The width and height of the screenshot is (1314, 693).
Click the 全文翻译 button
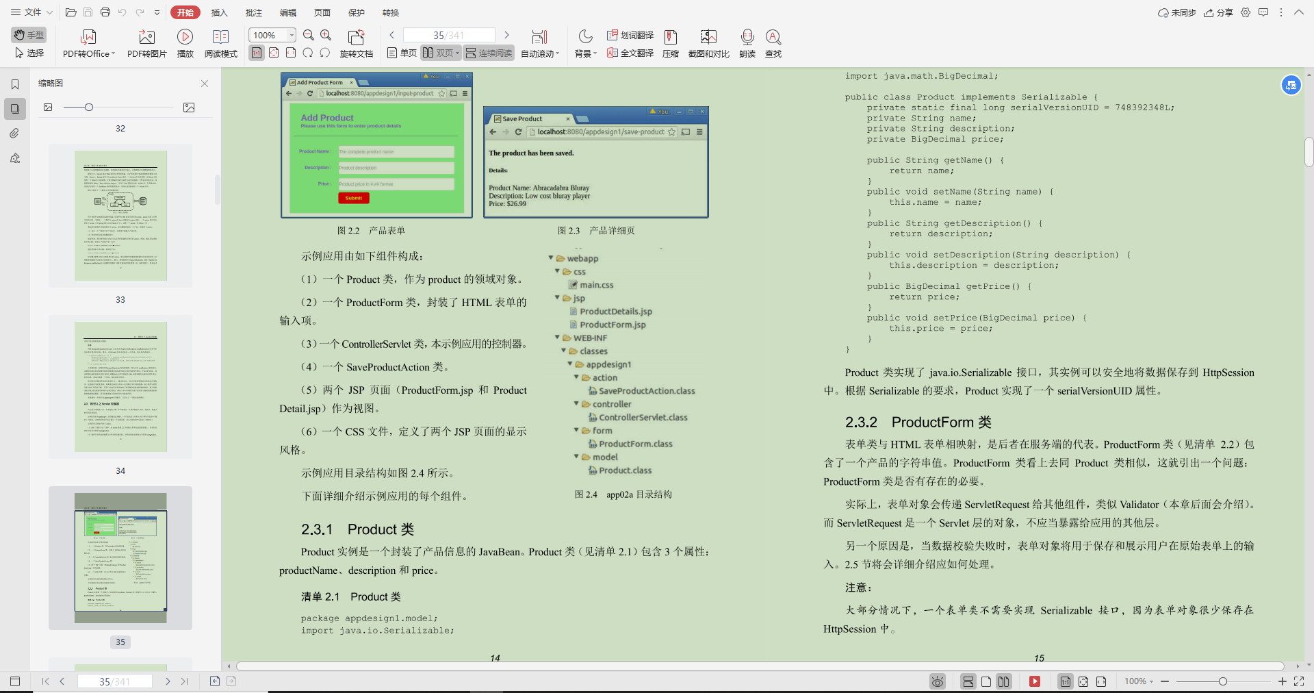click(x=630, y=53)
